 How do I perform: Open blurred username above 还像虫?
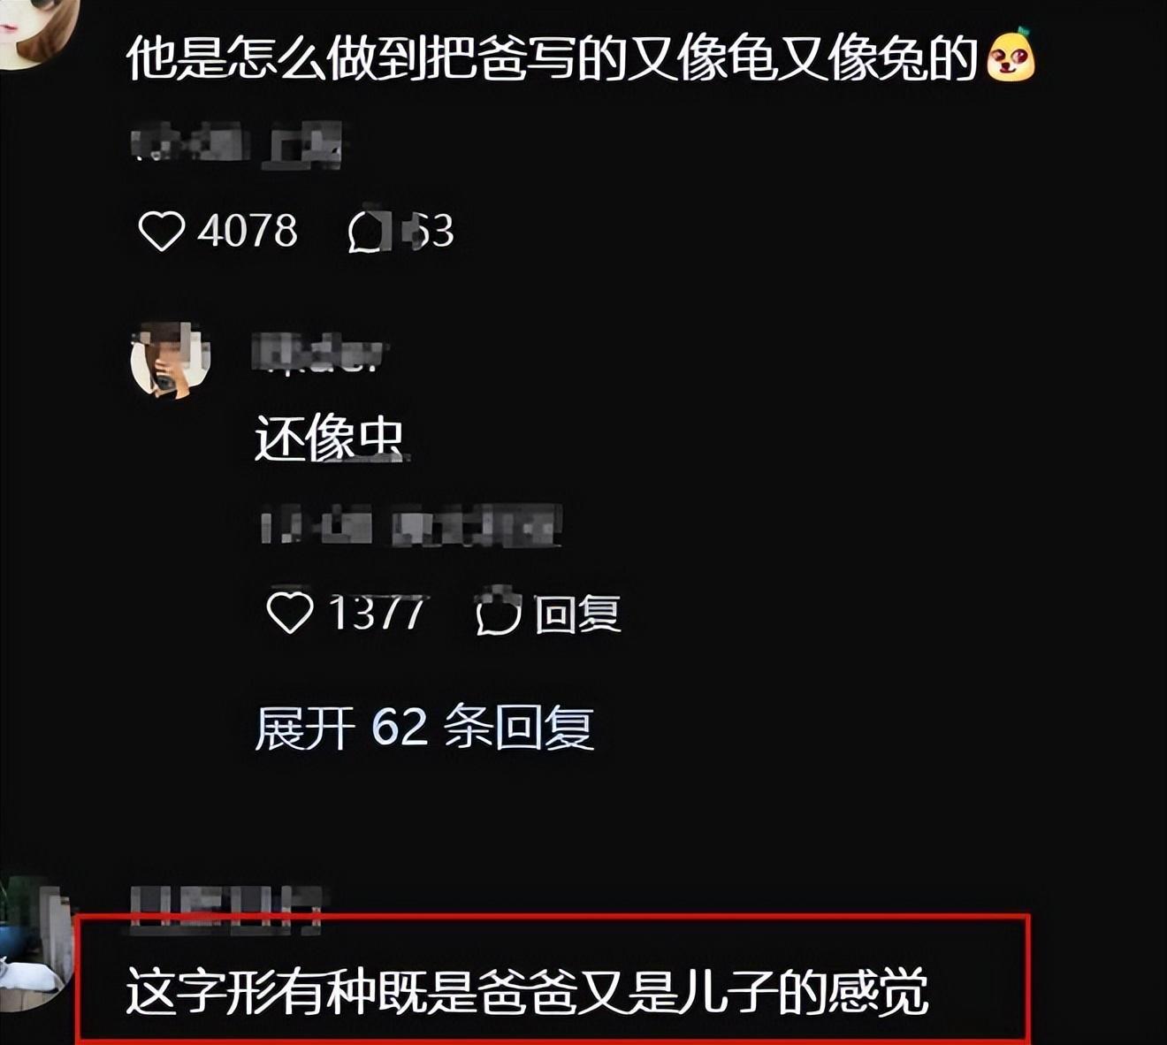point(318,353)
